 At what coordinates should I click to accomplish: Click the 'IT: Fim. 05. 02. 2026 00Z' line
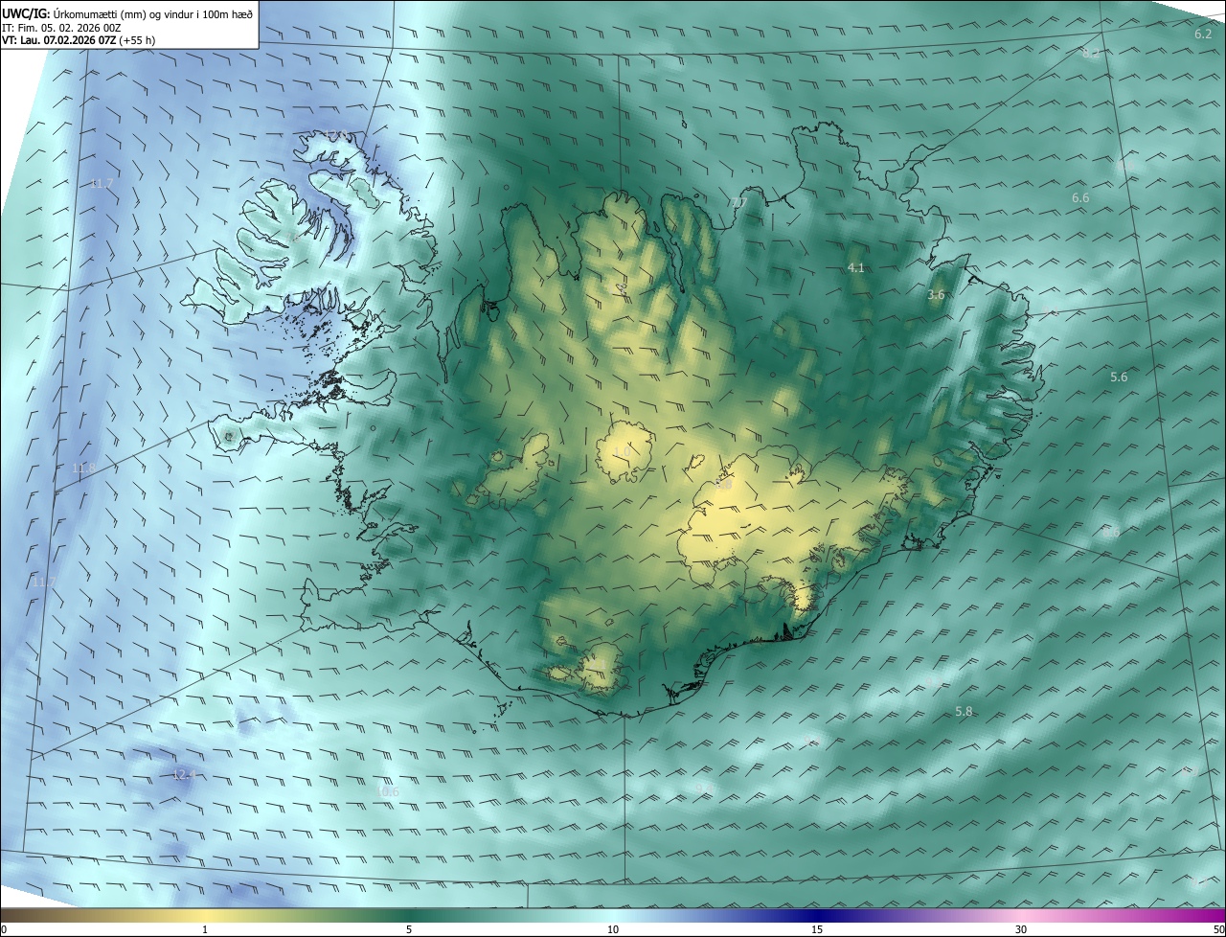coord(61,27)
